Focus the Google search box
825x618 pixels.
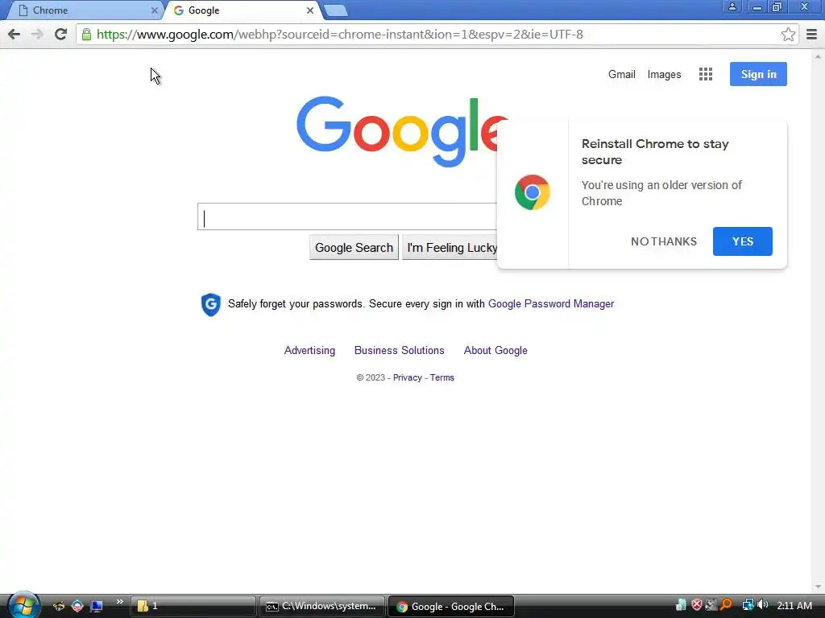pyautogui.click(x=347, y=216)
